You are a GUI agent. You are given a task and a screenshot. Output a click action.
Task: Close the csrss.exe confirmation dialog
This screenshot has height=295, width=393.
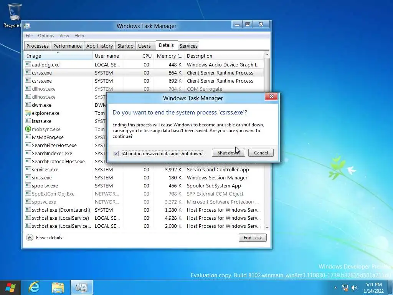tap(271, 96)
